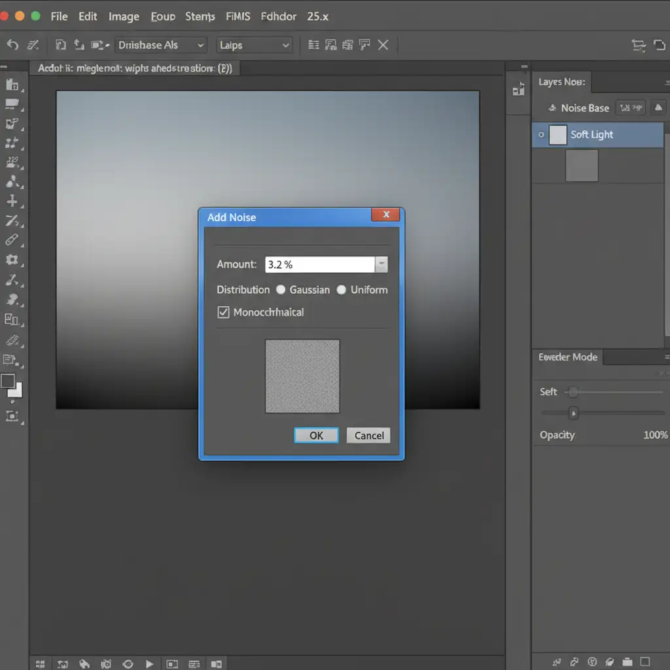Click the folder icon below the layers panel
Screen dimensions: 670x670
click(627, 662)
